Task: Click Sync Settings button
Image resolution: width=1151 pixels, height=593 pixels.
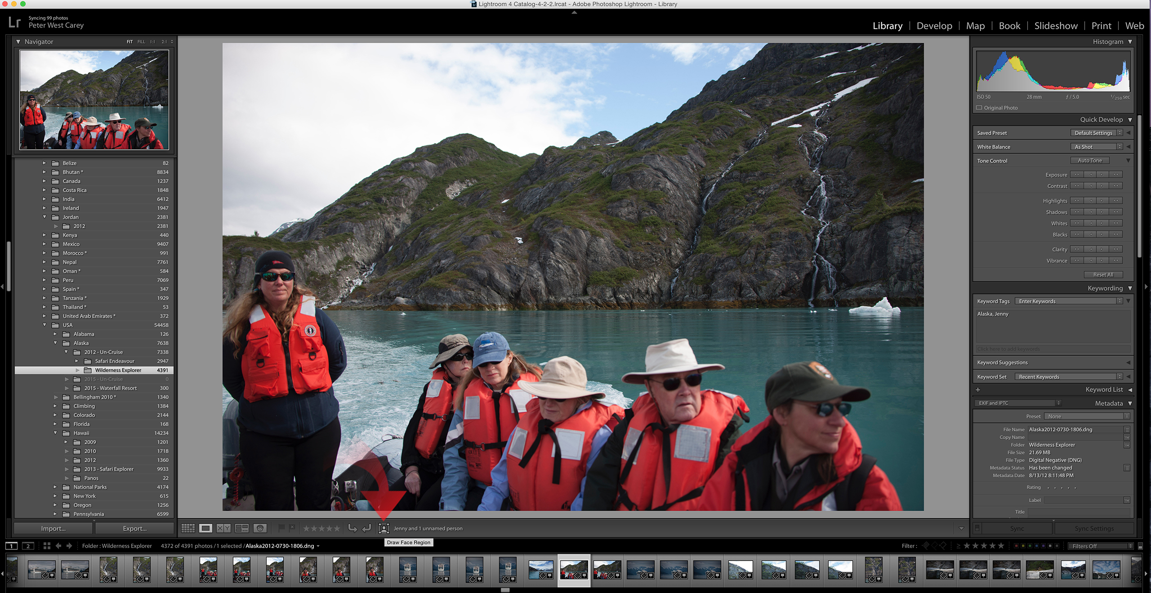Action: click(1094, 528)
